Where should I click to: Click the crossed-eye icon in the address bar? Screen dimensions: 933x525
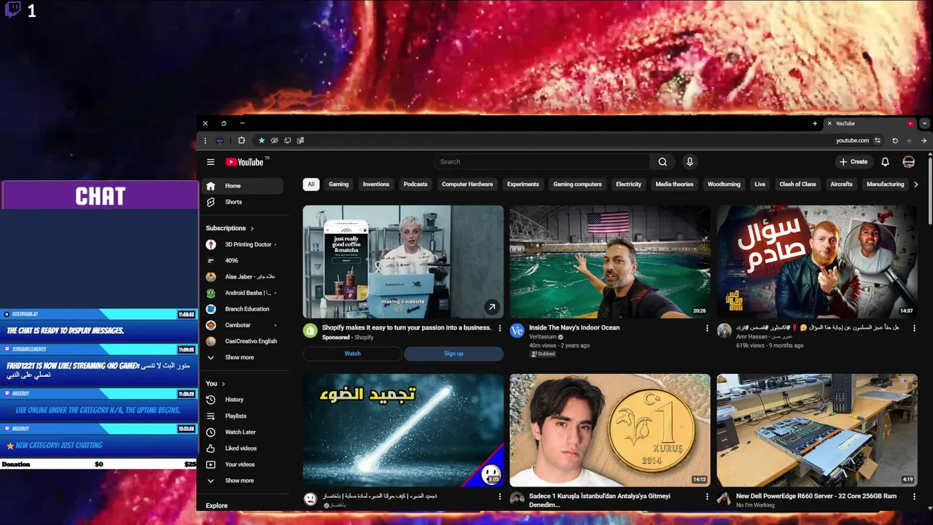tap(274, 141)
